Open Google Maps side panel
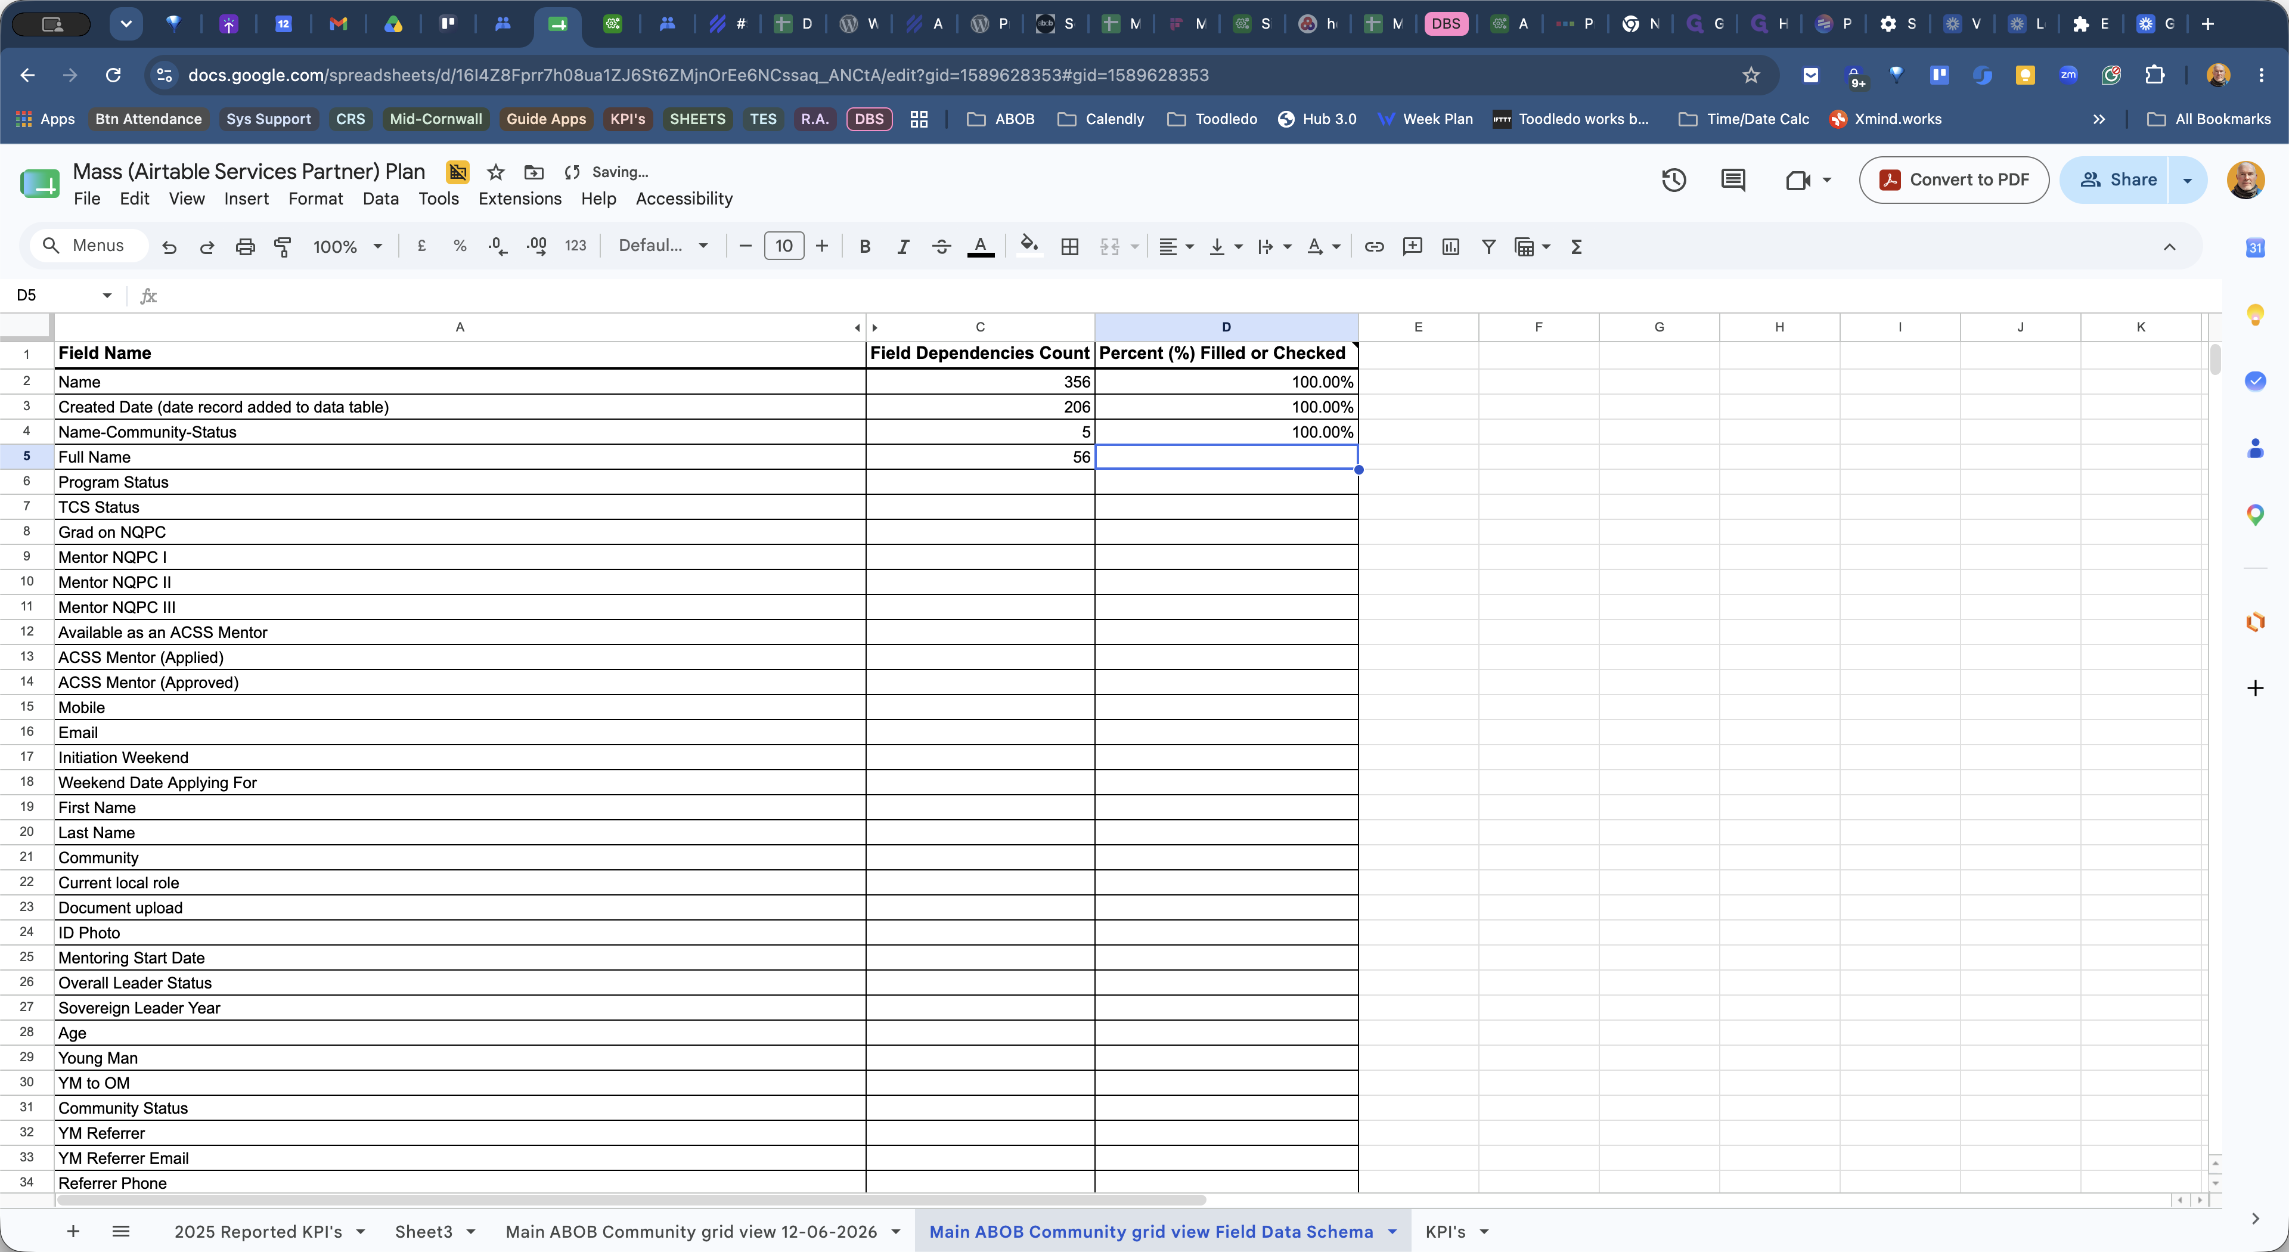This screenshot has height=1252, width=2289. (2255, 515)
